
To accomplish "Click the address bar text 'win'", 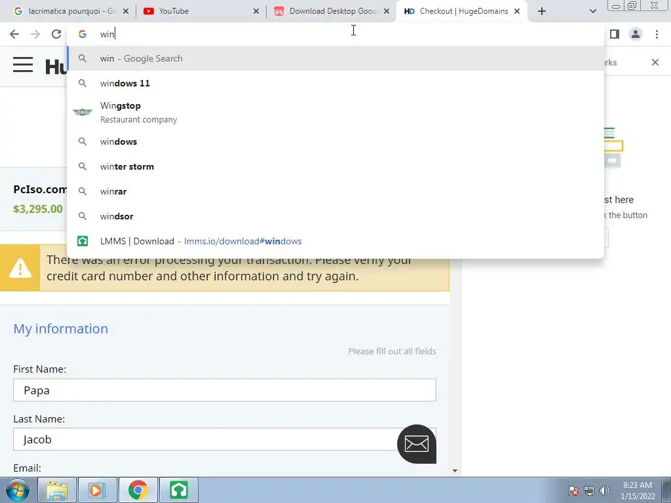I will tap(107, 34).
